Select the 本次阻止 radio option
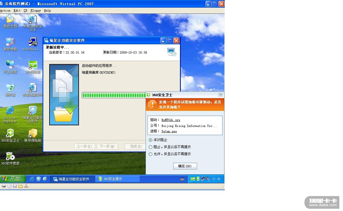Screen dimensions: 343x211 [158, 140]
